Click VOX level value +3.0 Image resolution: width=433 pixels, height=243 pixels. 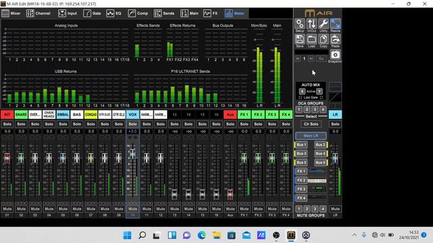coord(133,132)
